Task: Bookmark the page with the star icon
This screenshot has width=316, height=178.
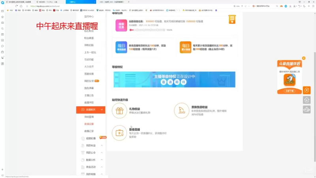Action: (27, 6)
